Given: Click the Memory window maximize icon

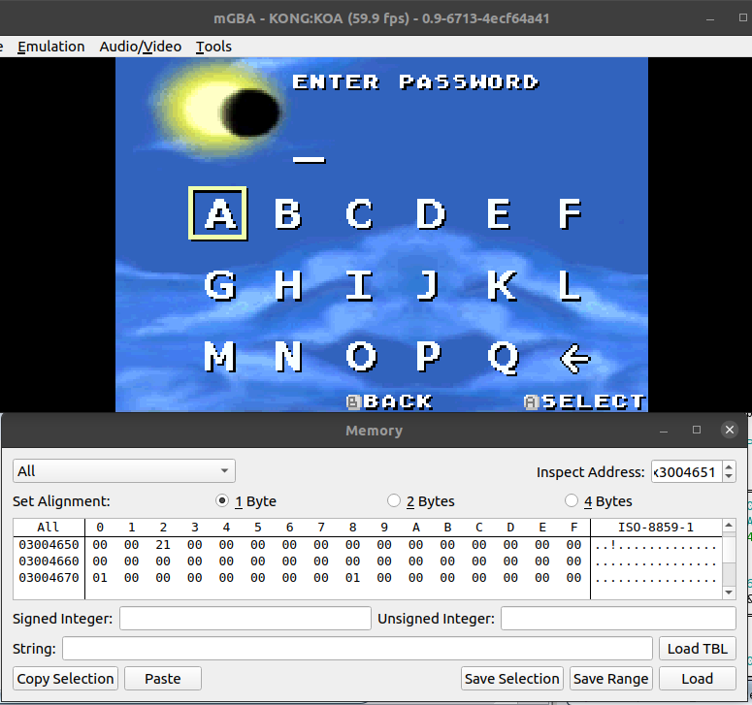Looking at the screenshot, I should pos(696,430).
